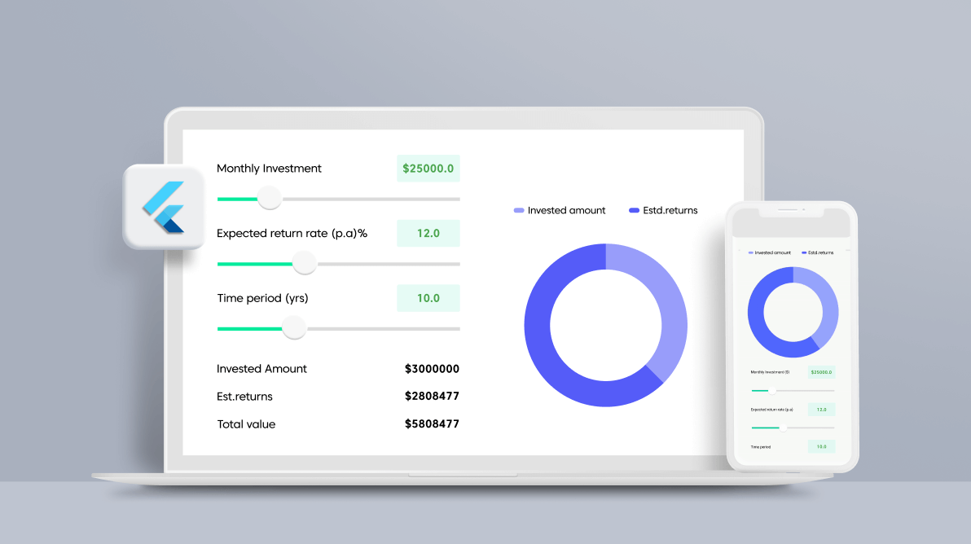971x544 pixels.
Task: Tap the $25000.0 field on the phone
Action: 821,372
